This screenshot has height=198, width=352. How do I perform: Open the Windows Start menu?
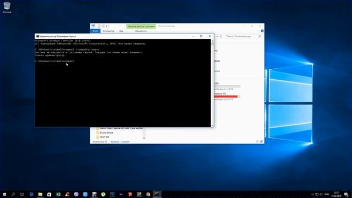tap(4, 194)
